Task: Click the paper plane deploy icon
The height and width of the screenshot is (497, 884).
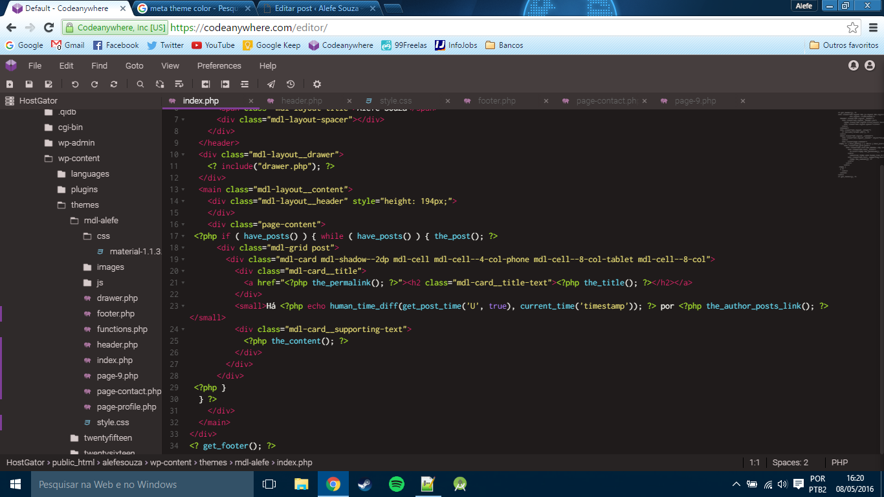Action: 271,84
